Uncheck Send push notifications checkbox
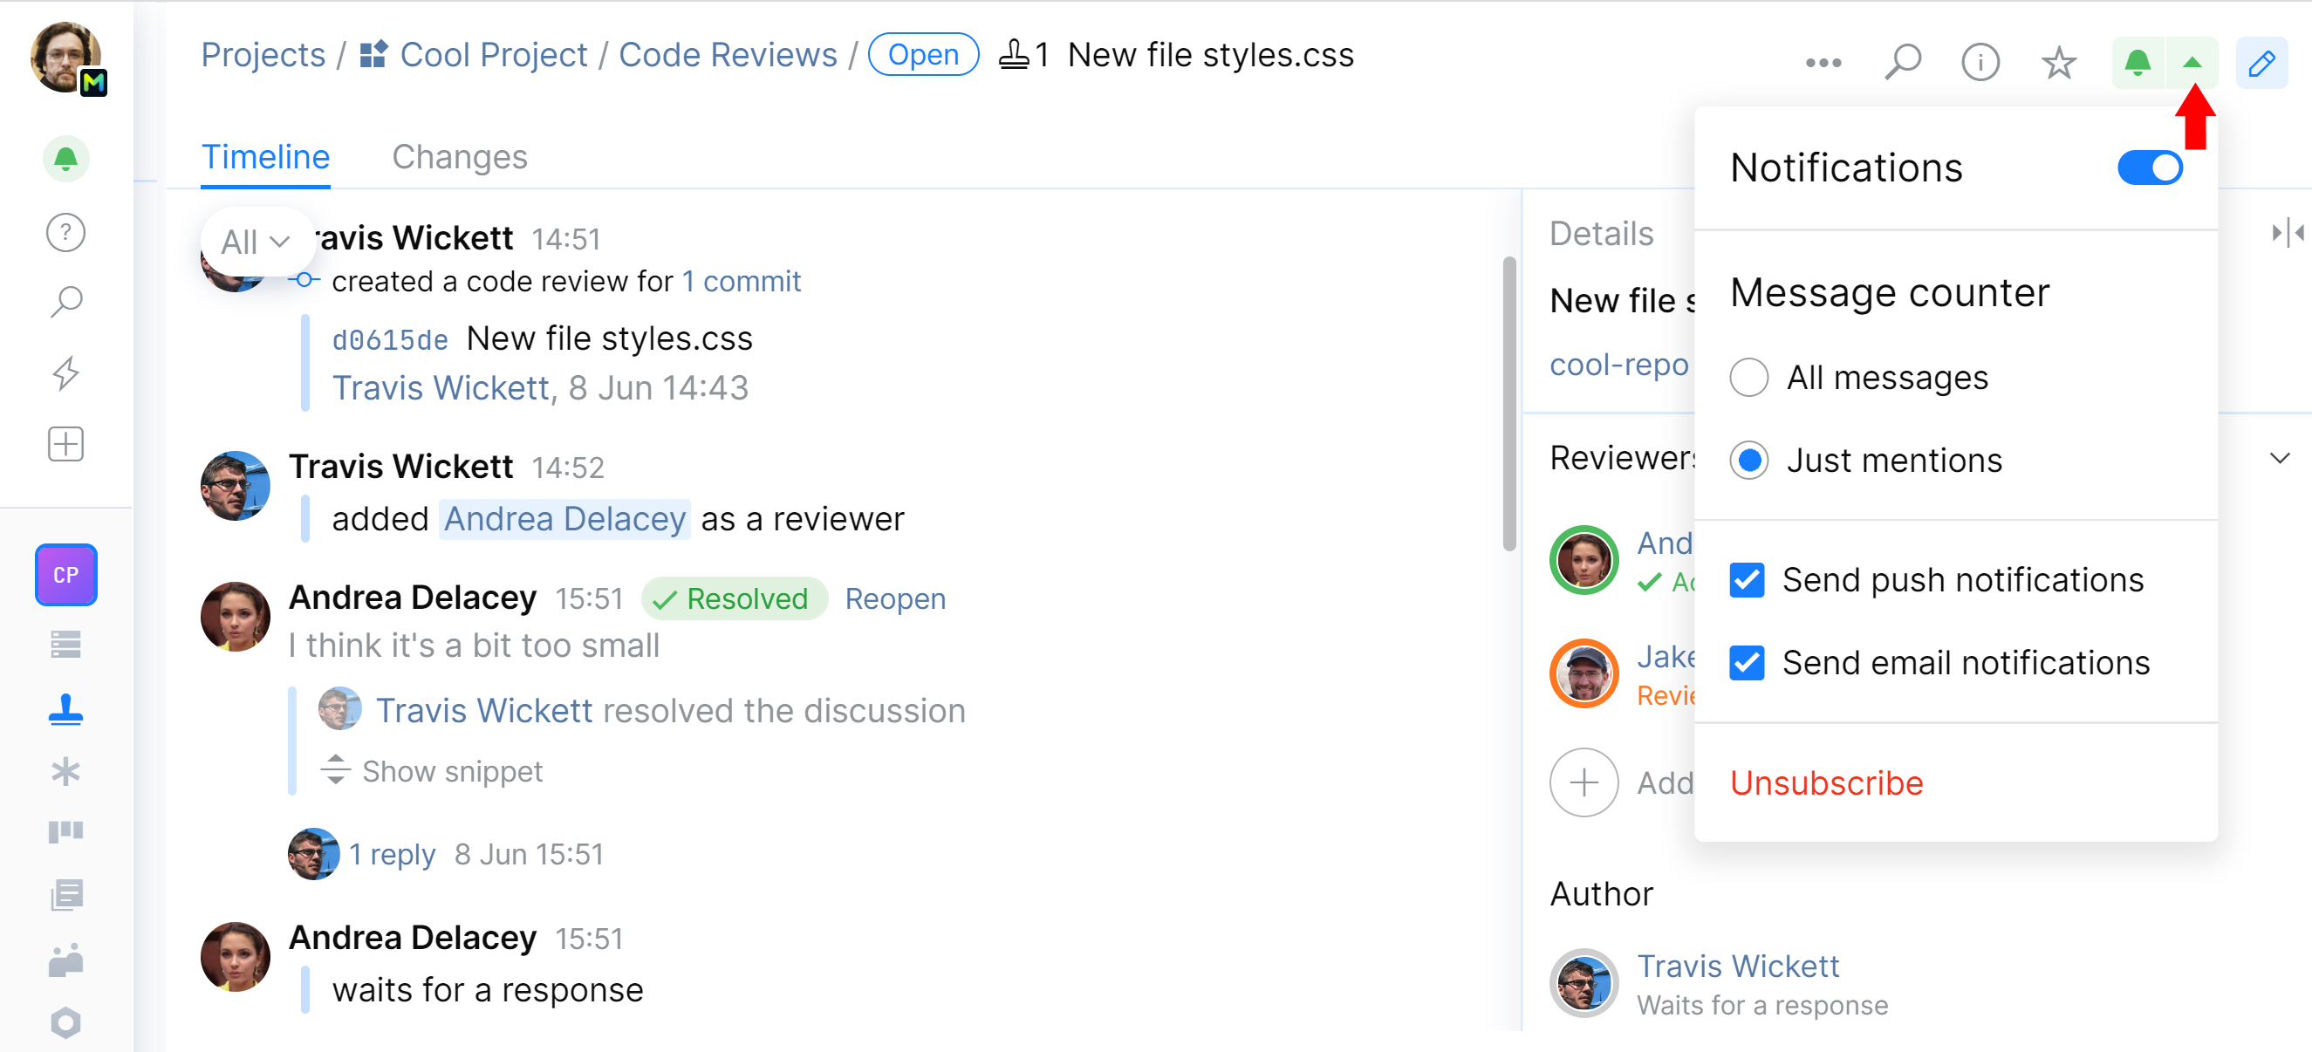Image resolution: width=2312 pixels, height=1052 pixels. click(1747, 580)
